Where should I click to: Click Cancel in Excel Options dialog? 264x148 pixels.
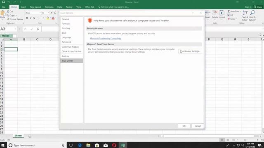(198, 126)
